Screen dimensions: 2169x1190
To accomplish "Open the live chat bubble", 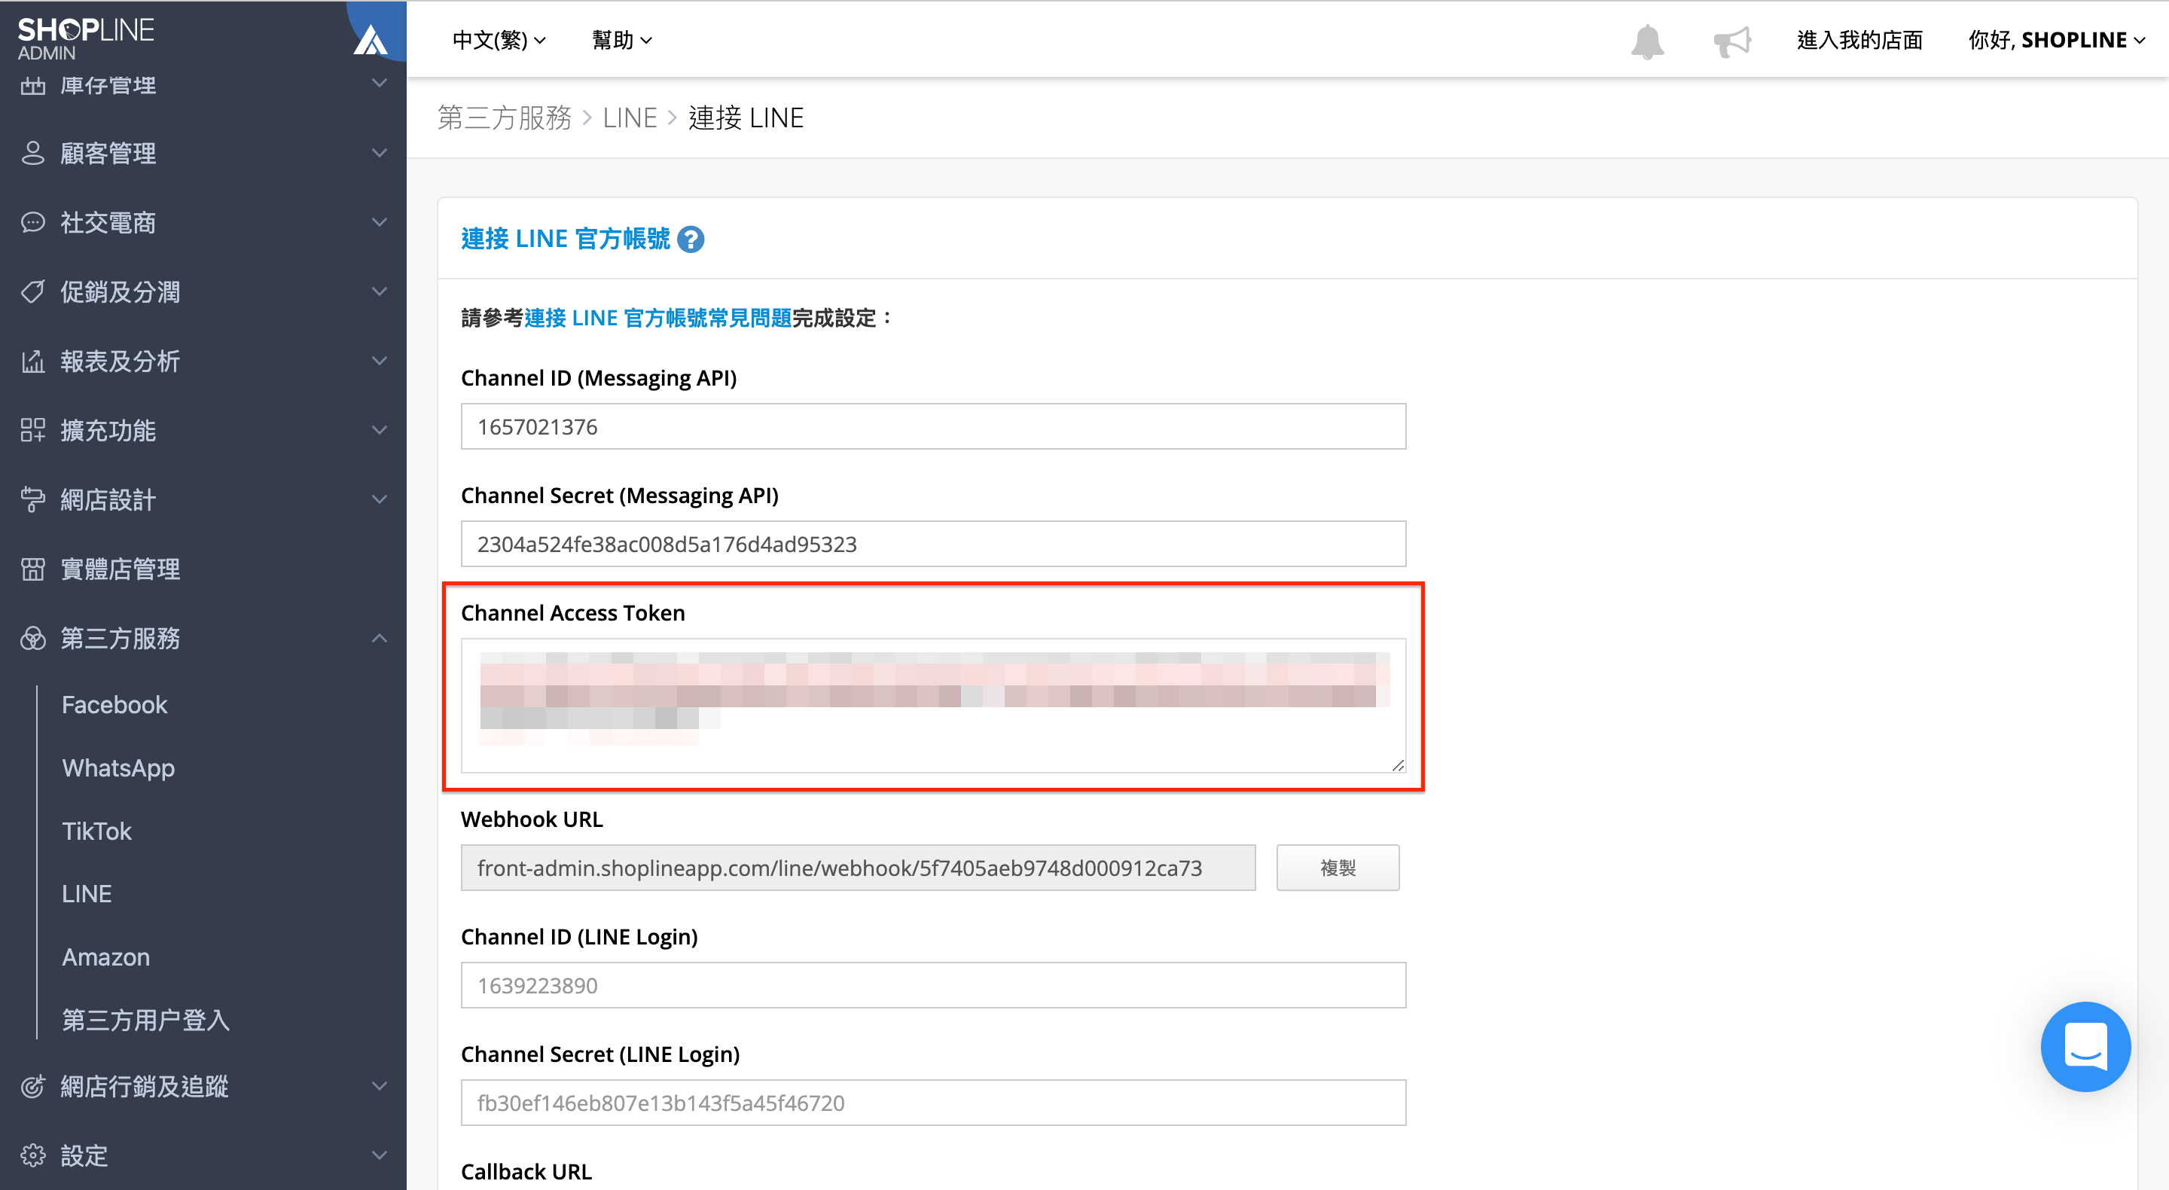I will [x=2085, y=1046].
